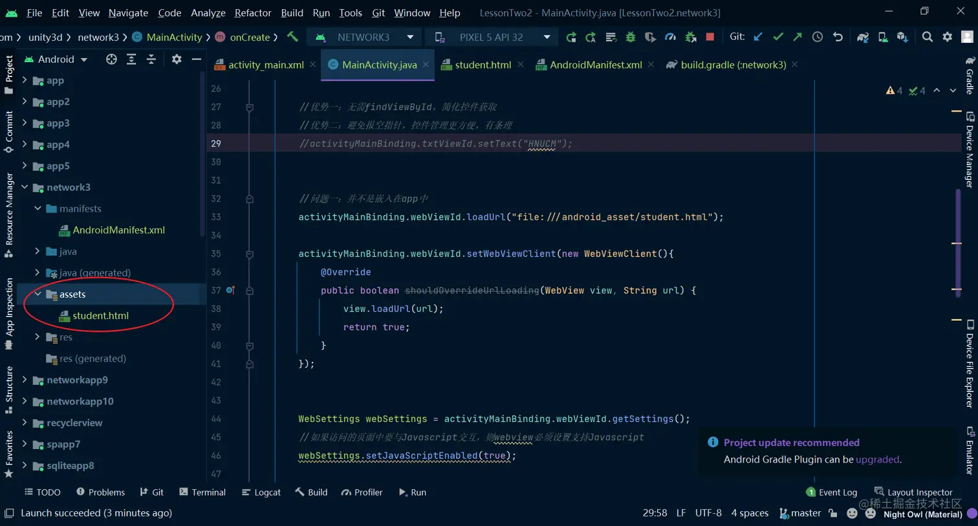This screenshot has width=978, height=526.
Task: Click the Git update project arrow icon
Action: point(758,37)
